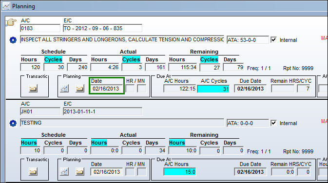This screenshot has width=328, height=183.
Task: Open the Planning chart icon for aircraft JH01
Action: [x=64, y=172]
